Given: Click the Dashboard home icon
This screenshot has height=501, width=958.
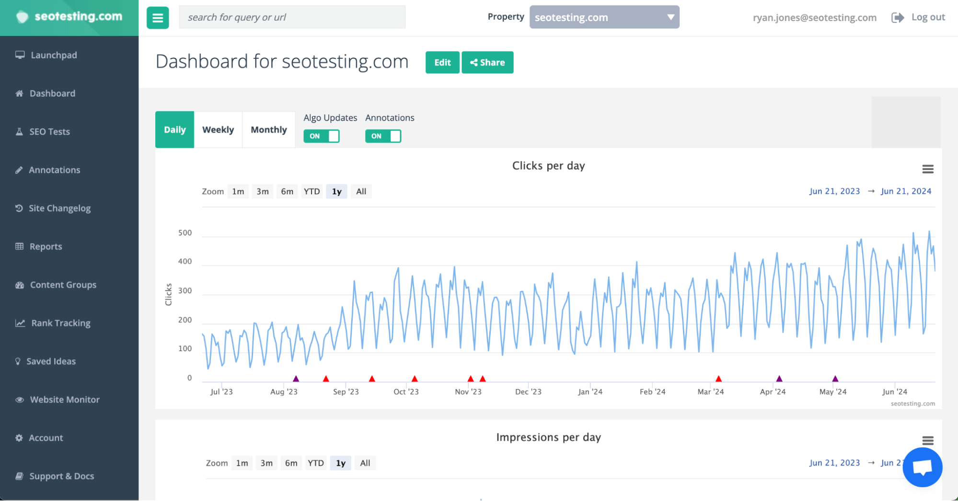Looking at the screenshot, I should (19, 93).
